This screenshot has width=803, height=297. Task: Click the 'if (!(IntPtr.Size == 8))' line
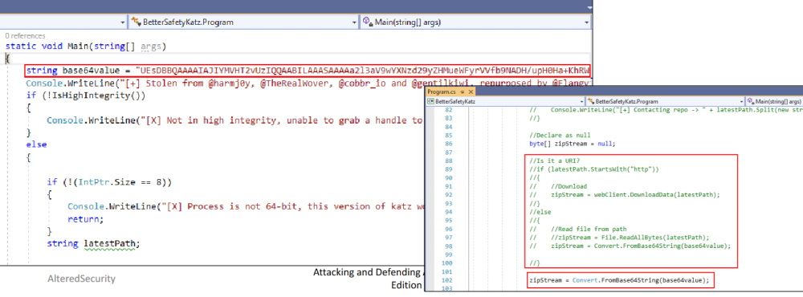109,181
